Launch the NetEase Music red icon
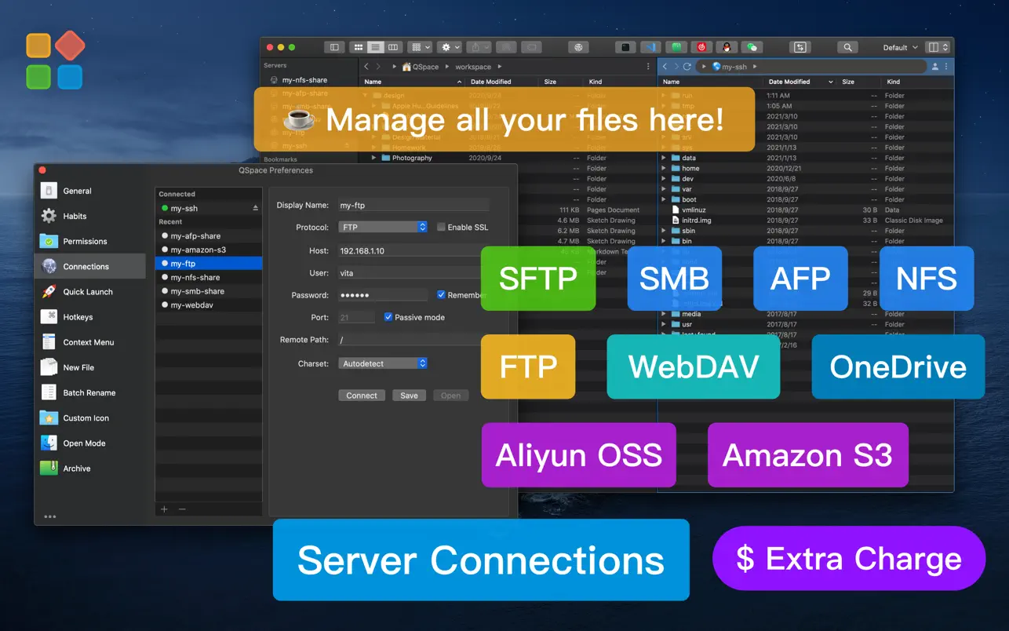 tap(702, 47)
